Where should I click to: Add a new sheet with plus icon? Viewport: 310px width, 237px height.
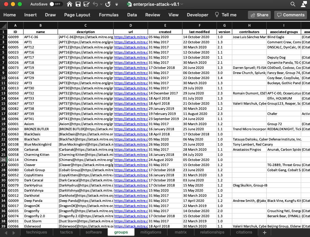click(x=264, y=232)
